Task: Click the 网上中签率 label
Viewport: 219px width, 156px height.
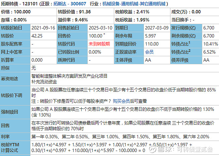Action: coord(11,52)
